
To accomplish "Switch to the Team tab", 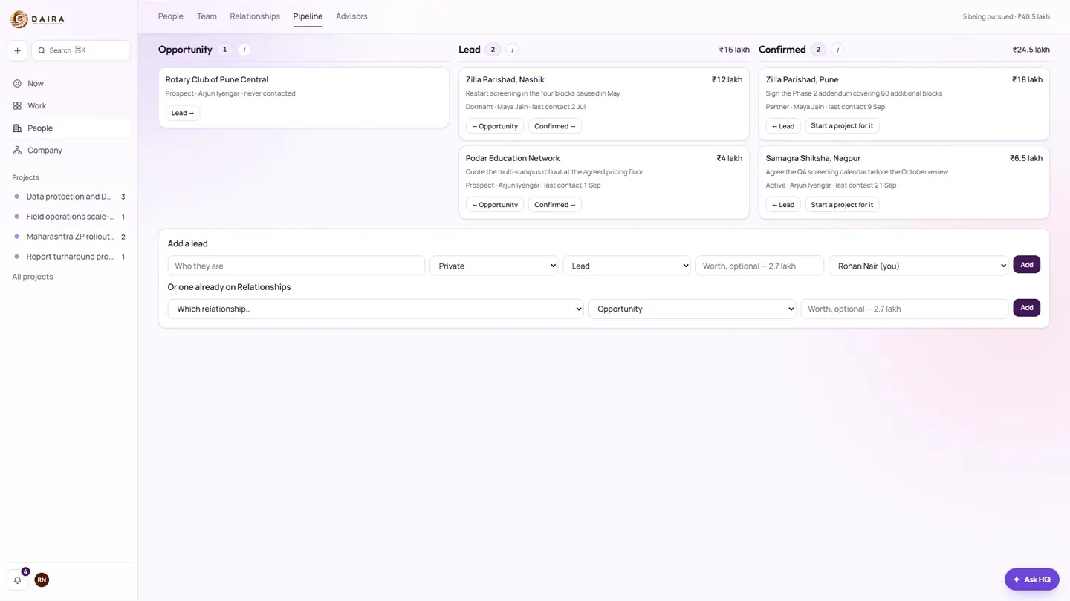I will click(x=207, y=16).
